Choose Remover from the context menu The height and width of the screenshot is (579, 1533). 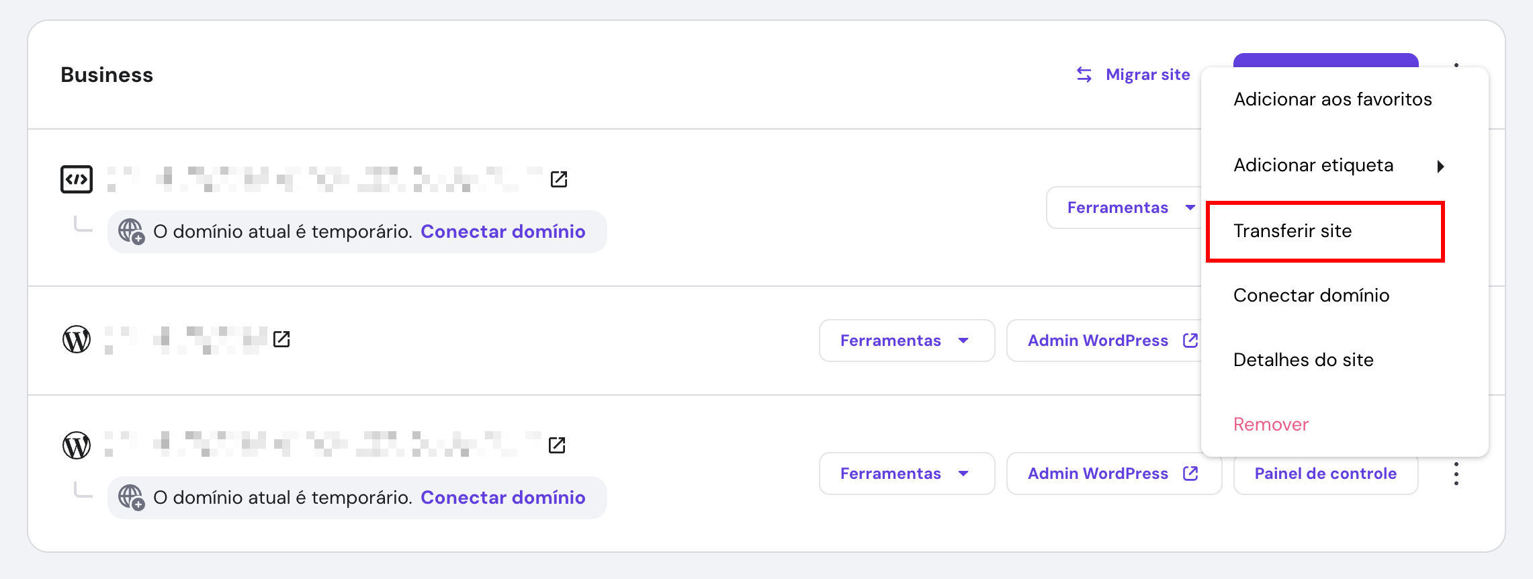click(1270, 425)
